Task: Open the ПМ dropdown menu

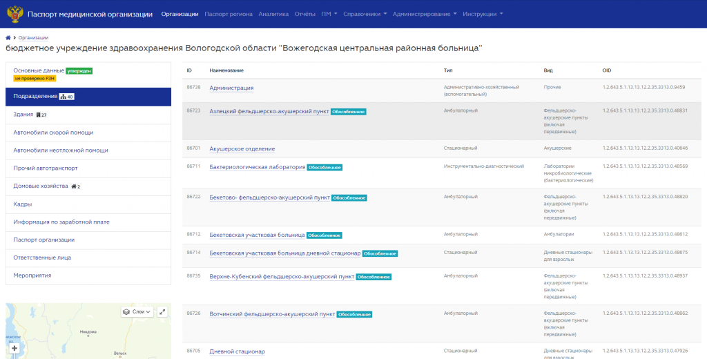Action: pos(329,14)
